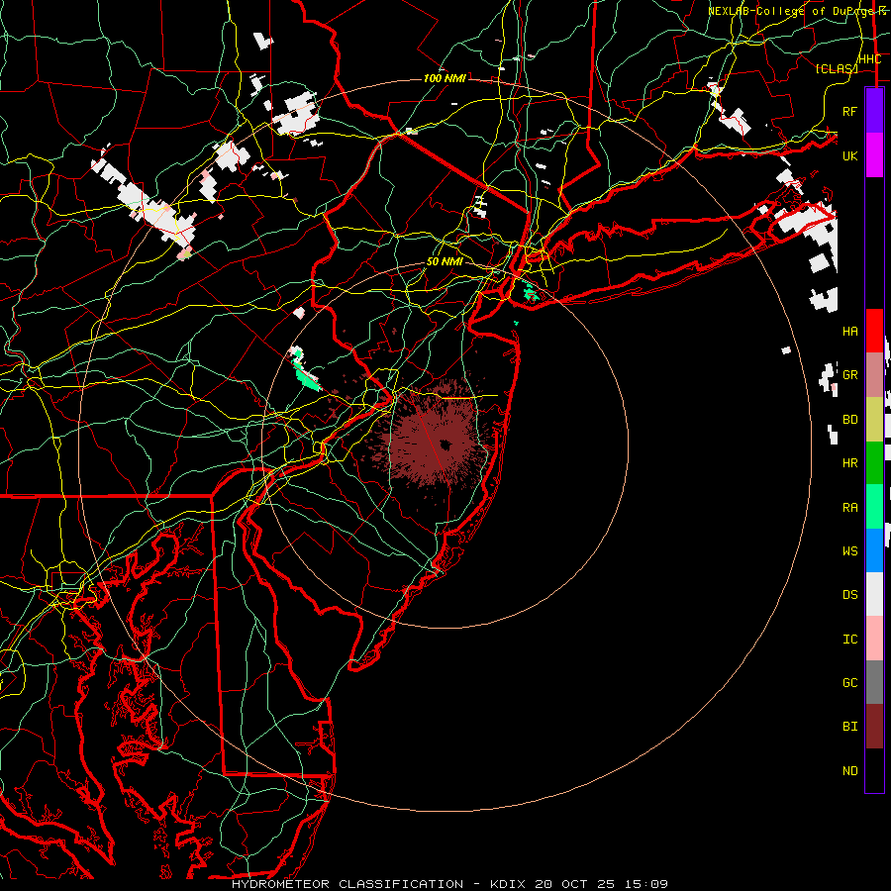Click the blue WS legend swatch
Image resolution: width=891 pixels, height=891 pixels.
click(874, 550)
